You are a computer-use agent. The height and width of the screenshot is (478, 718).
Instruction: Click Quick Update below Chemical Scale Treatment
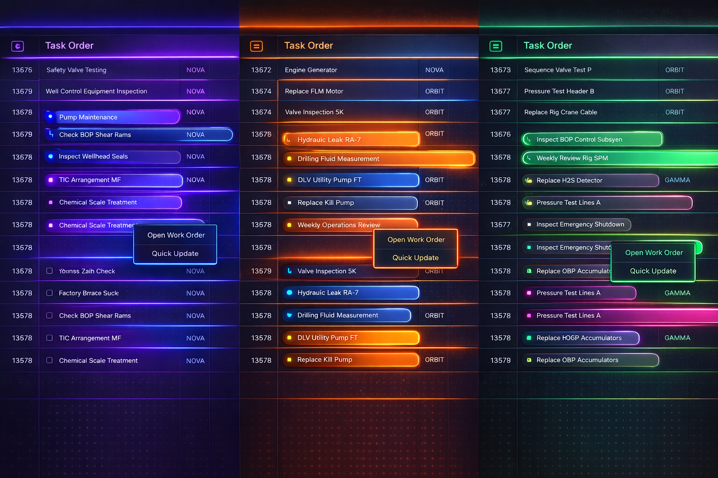[175, 253]
